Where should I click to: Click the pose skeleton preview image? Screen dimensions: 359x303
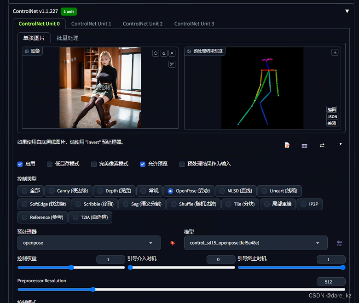pos(262,88)
